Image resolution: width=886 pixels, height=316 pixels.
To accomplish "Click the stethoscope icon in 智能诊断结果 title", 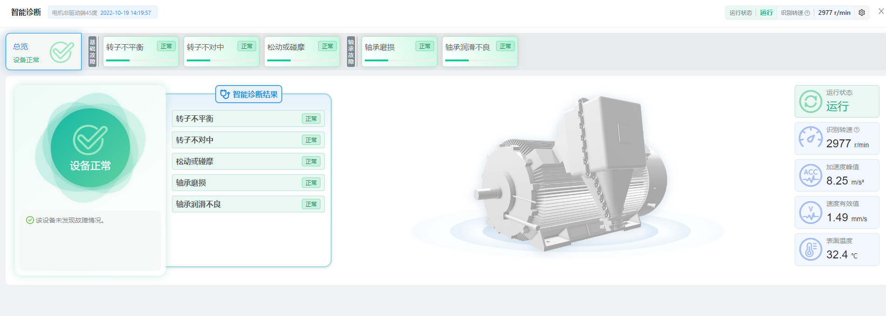I will pyautogui.click(x=225, y=94).
